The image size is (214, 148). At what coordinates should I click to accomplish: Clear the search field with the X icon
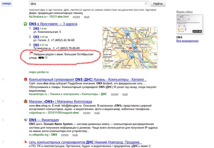(146, 4)
